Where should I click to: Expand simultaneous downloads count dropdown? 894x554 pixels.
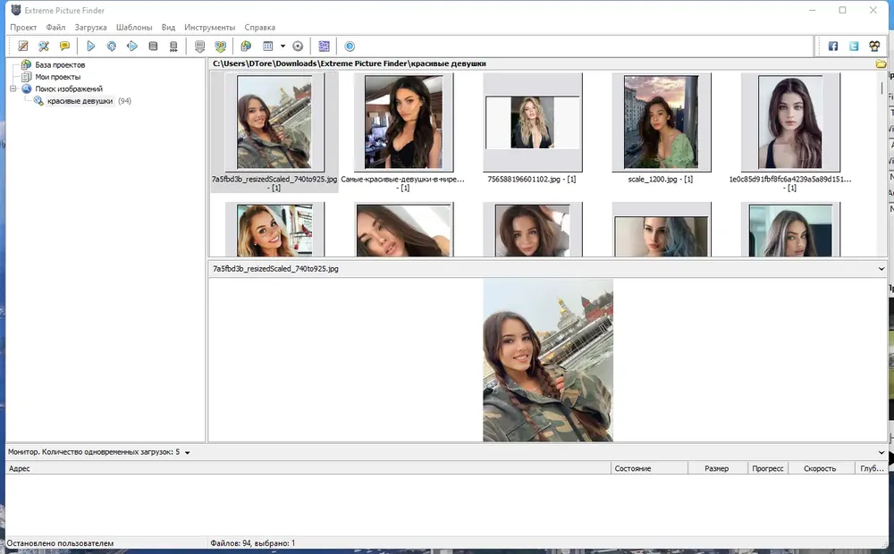tap(187, 452)
